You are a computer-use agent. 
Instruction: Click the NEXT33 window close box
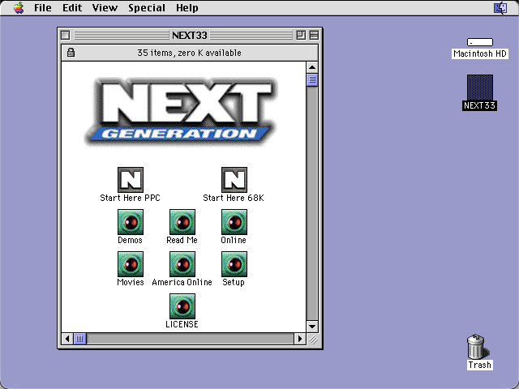(66, 35)
